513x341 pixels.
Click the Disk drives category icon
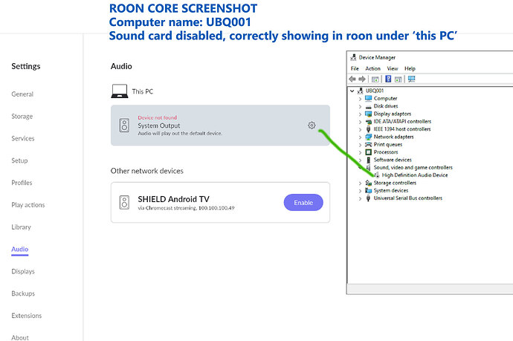pyautogui.click(x=368, y=106)
